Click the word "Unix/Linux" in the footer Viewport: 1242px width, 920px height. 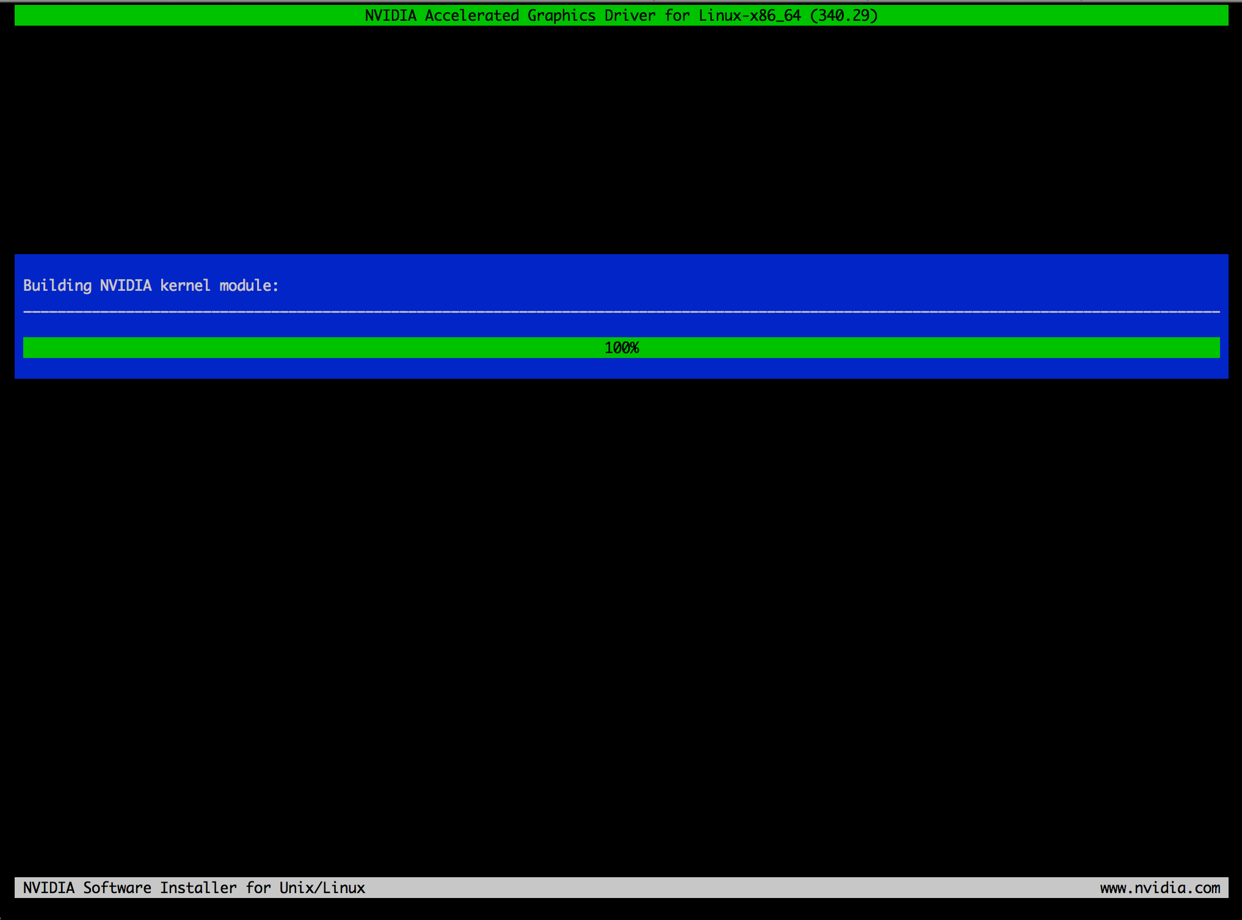tap(322, 888)
